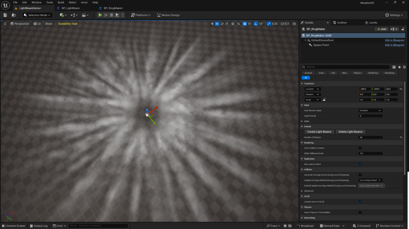
Task: Open the Build menu
Action: tap(61, 2)
